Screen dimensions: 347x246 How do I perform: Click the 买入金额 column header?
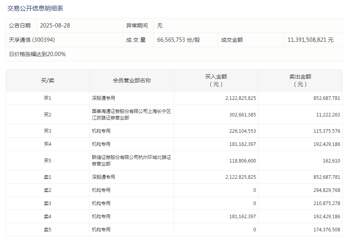(216, 80)
